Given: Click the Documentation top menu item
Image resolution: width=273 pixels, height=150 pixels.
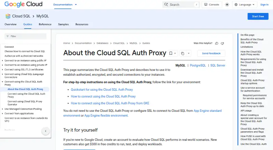Looking at the screenshot, I should (63, 5).
